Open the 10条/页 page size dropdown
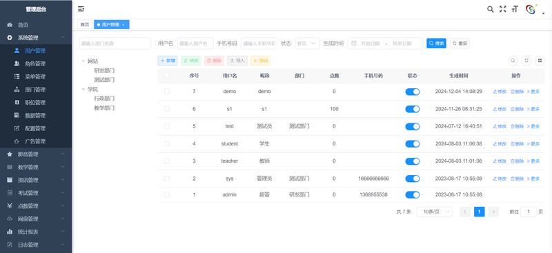 [435, 212]
